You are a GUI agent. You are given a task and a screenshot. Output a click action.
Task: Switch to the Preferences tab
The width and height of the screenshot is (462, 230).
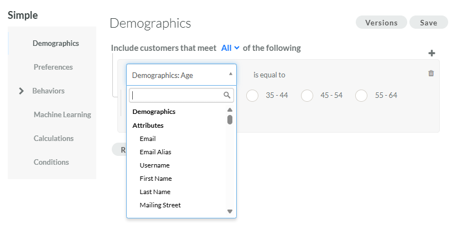coord(53,67)
